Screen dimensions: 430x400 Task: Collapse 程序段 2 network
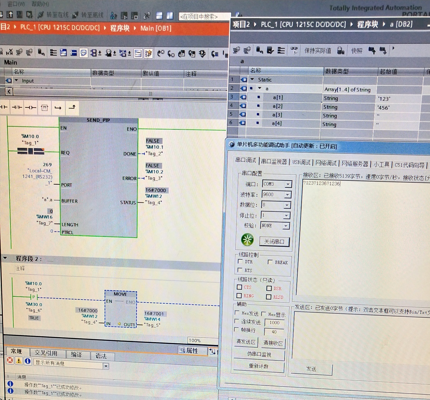pos(5,258)
